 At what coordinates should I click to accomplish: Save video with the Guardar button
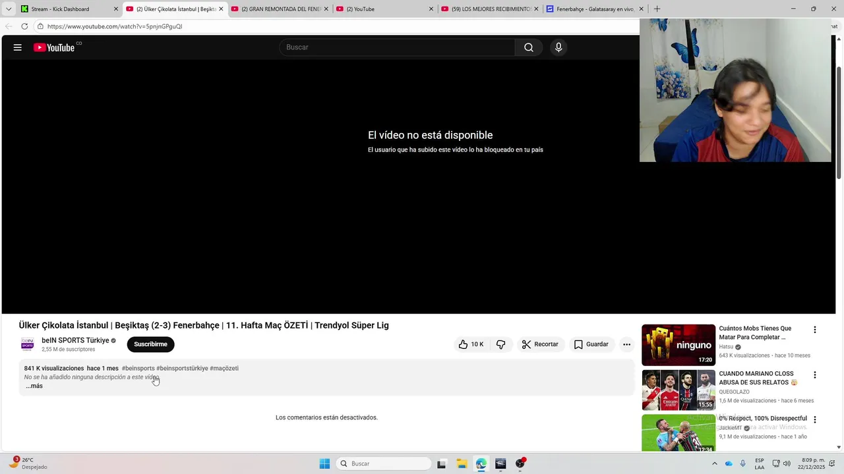point(591,344)
